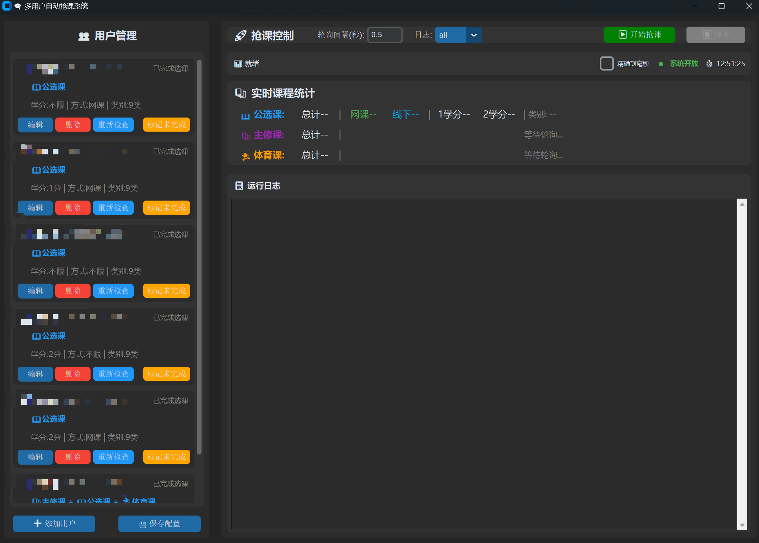
Task: Delete the user with 学分:不限 方式:网课
Action: tap(73, 125)
